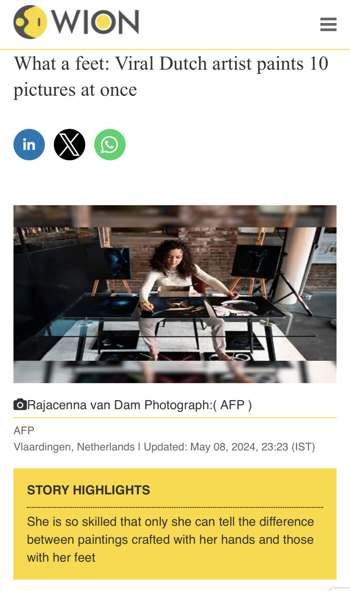This screenshot has width=350, height=591.
Task: Click the WION wordmark text
Action: [95, 22]
